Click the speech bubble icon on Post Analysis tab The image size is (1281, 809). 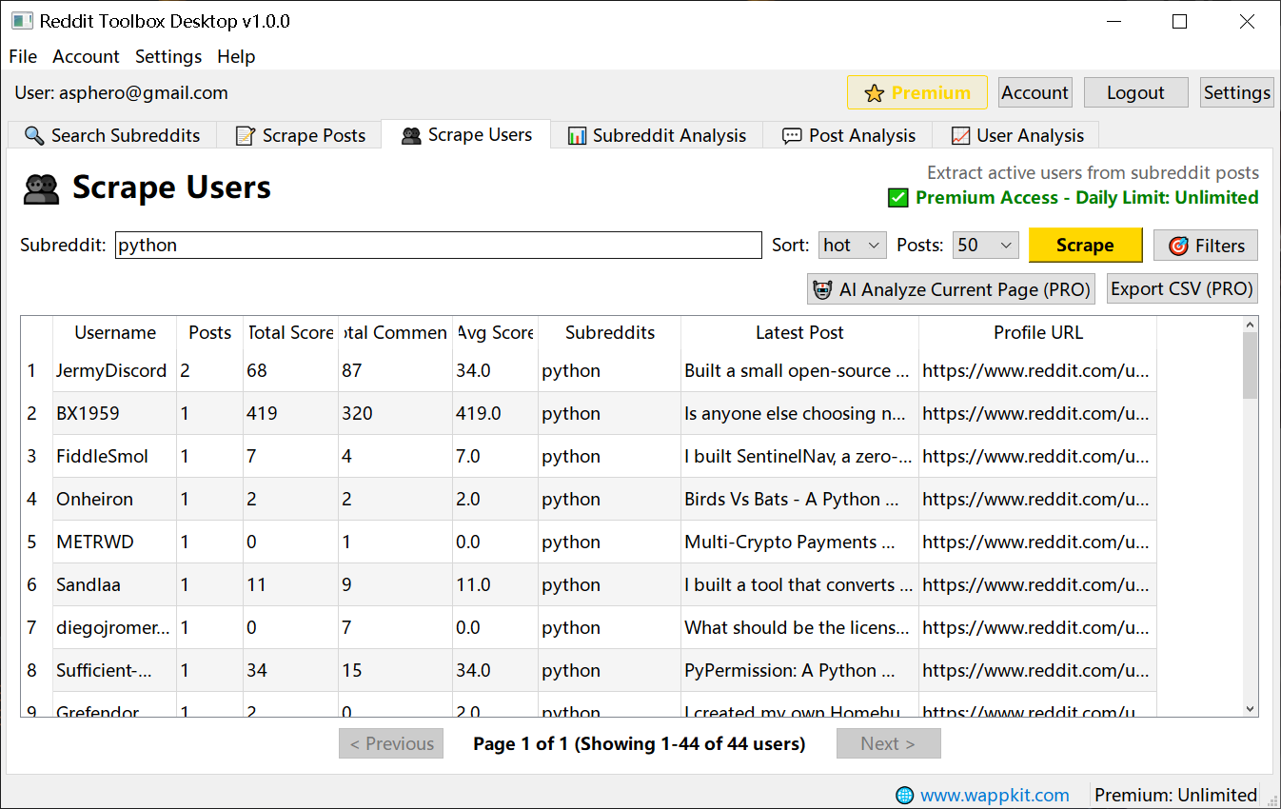coord(792,136)
